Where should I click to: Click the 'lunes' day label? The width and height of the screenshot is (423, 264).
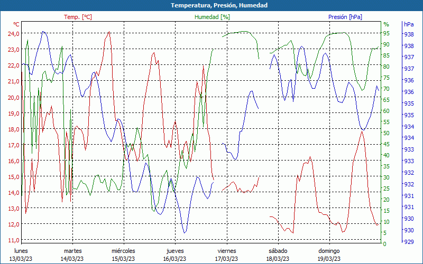pyautogui.click(x=21, y=251)
